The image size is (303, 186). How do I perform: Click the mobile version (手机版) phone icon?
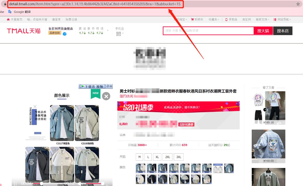[226, 19]
